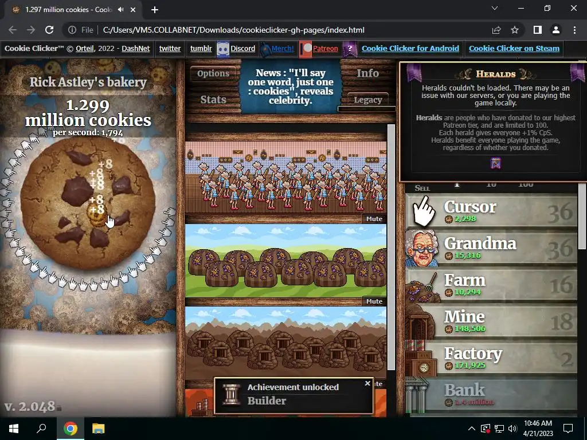Screen dimensions: 587x440
Task: Open Windows Start menu
Action: [x=14, y=429]
